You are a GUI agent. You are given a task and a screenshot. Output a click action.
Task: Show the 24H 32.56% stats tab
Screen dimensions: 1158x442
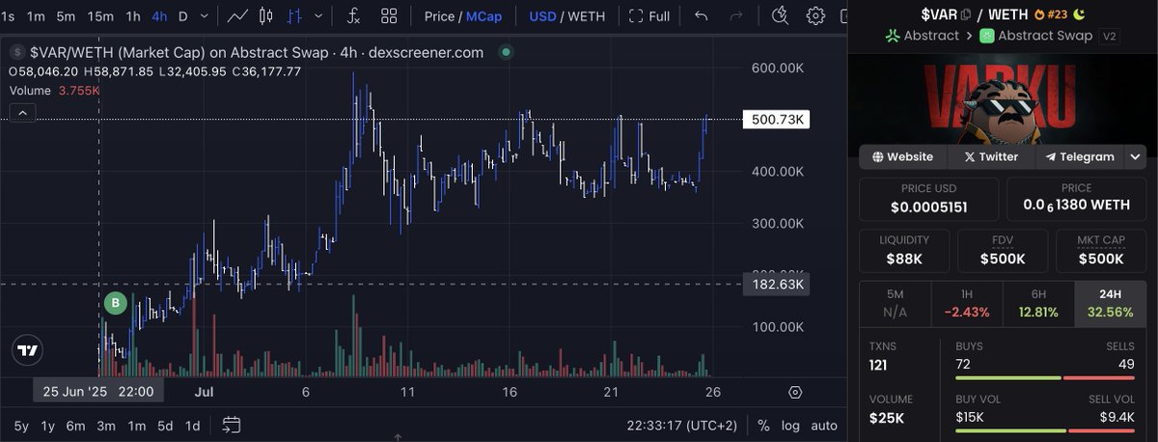[x=1111, y=302]
